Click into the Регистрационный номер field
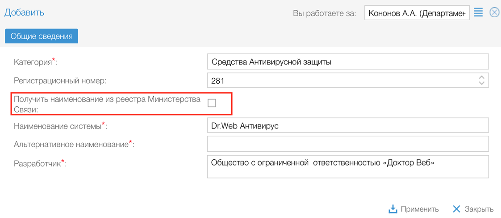The image size is (501, 218). coord(339,81)
